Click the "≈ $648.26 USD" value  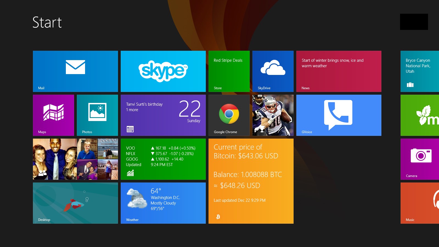click(x=237, y=186)
